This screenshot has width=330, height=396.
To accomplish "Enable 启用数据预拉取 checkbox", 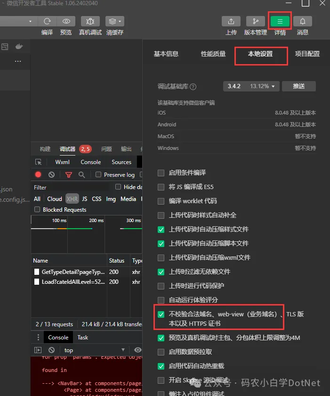I will (161, 352).
